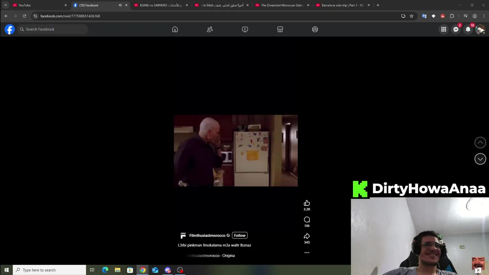Install app icon in address bar
Image resolution: width=489 pixels, height=275 pixels.
(403, 16)
